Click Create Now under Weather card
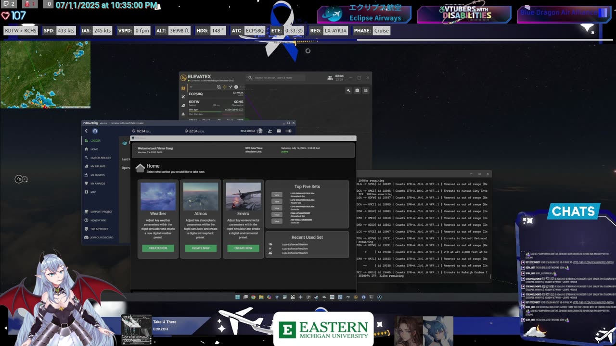616x346 pixels. click(158, 248)
